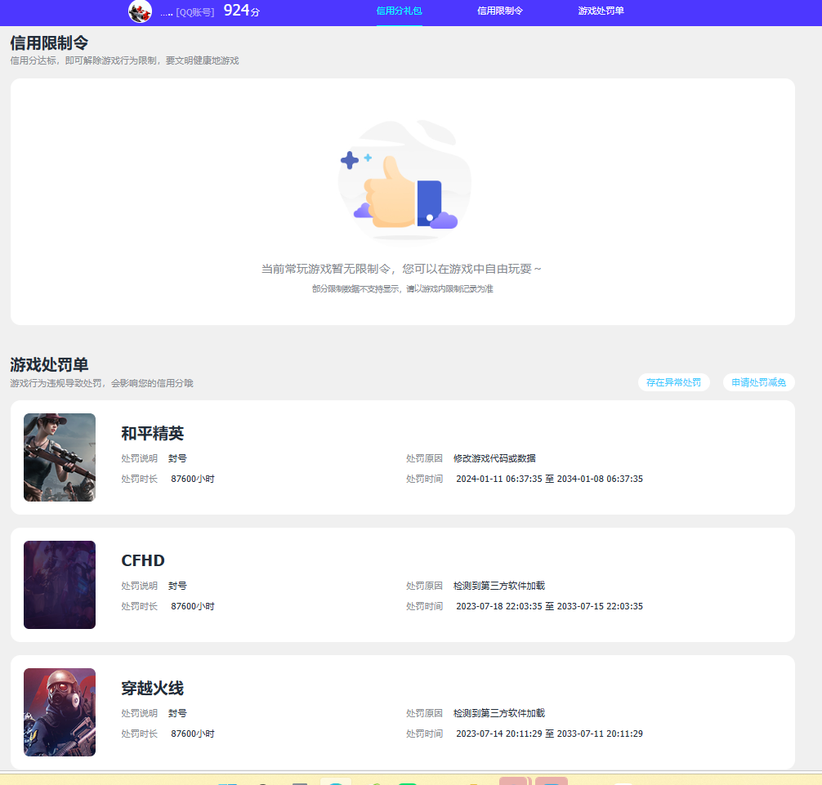This screenshot has height=785, width=822.
Task: Click 87600小时 duration in 和平精英 card
Action: pyautogui.click(x=192, y=479)
